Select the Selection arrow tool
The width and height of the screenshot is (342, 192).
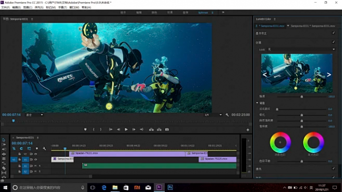[4, 140]
